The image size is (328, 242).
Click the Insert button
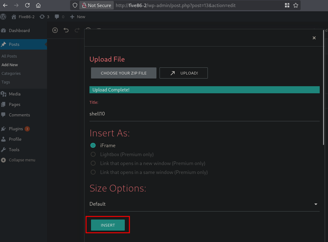108,225
